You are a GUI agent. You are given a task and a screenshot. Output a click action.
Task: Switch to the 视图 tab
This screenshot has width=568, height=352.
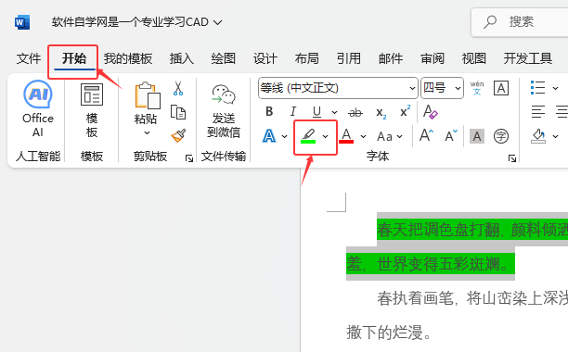point(474,58)
